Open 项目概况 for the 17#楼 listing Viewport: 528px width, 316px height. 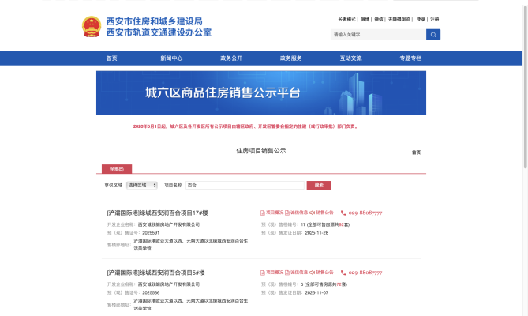click(x=272, y=213)
